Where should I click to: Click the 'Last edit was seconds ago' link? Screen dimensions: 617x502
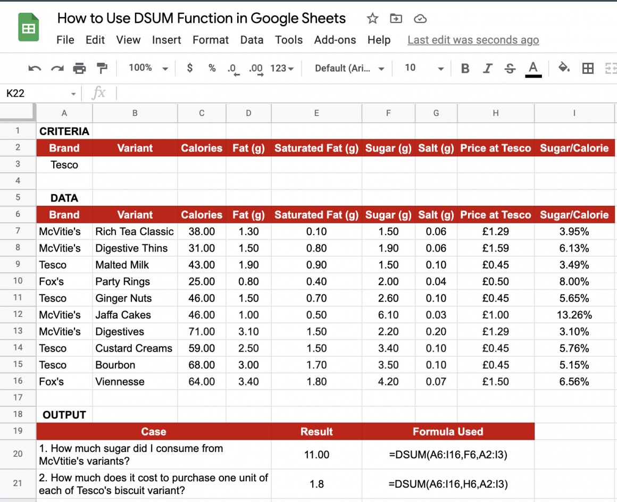pos(473,40)
